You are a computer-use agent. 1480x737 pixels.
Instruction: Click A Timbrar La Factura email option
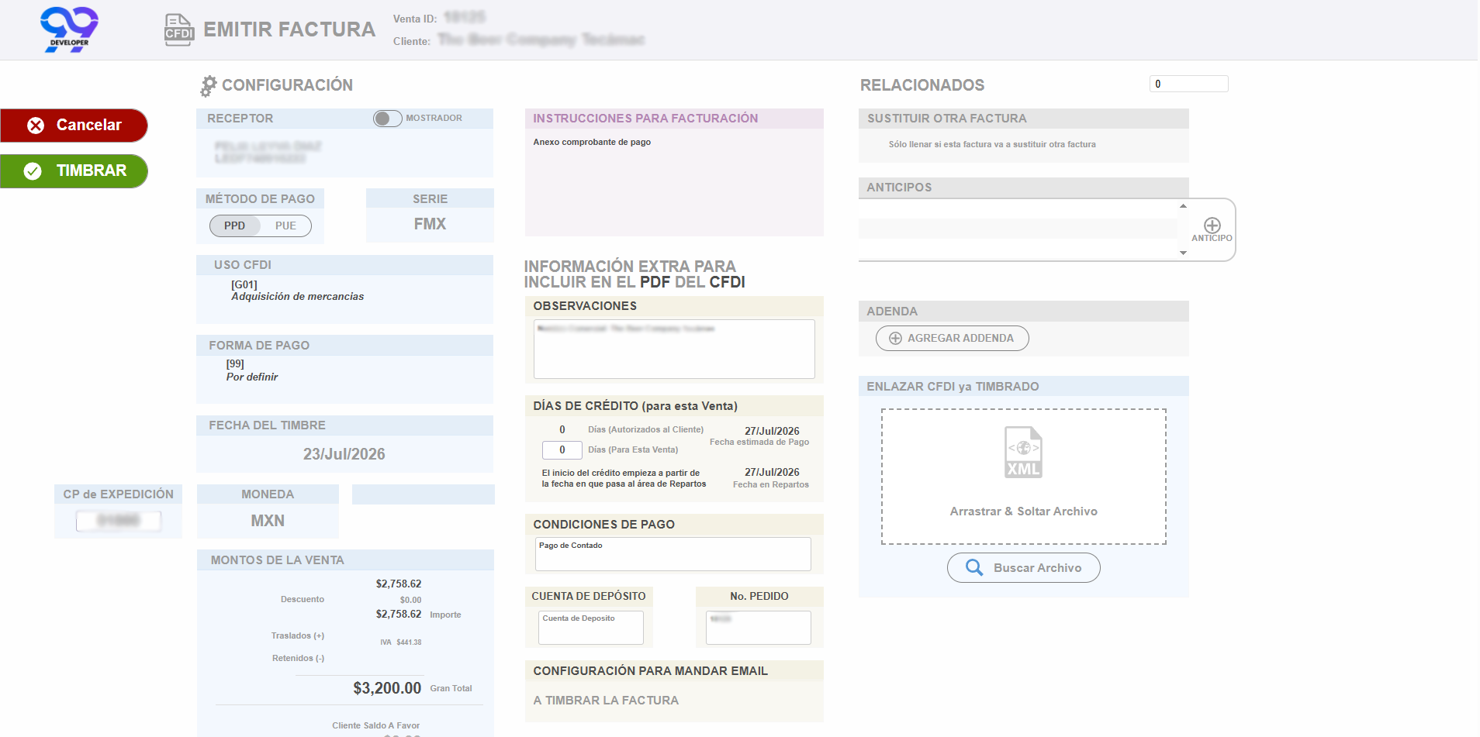click(x=606, y=701)
